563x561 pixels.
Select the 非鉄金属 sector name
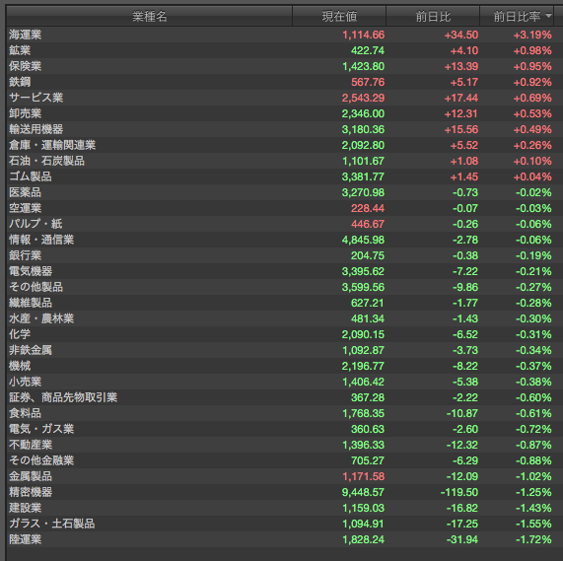[31, 350]
